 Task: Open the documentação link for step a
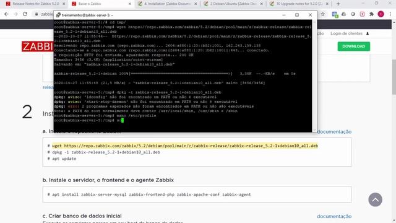(x=334, y=132)
